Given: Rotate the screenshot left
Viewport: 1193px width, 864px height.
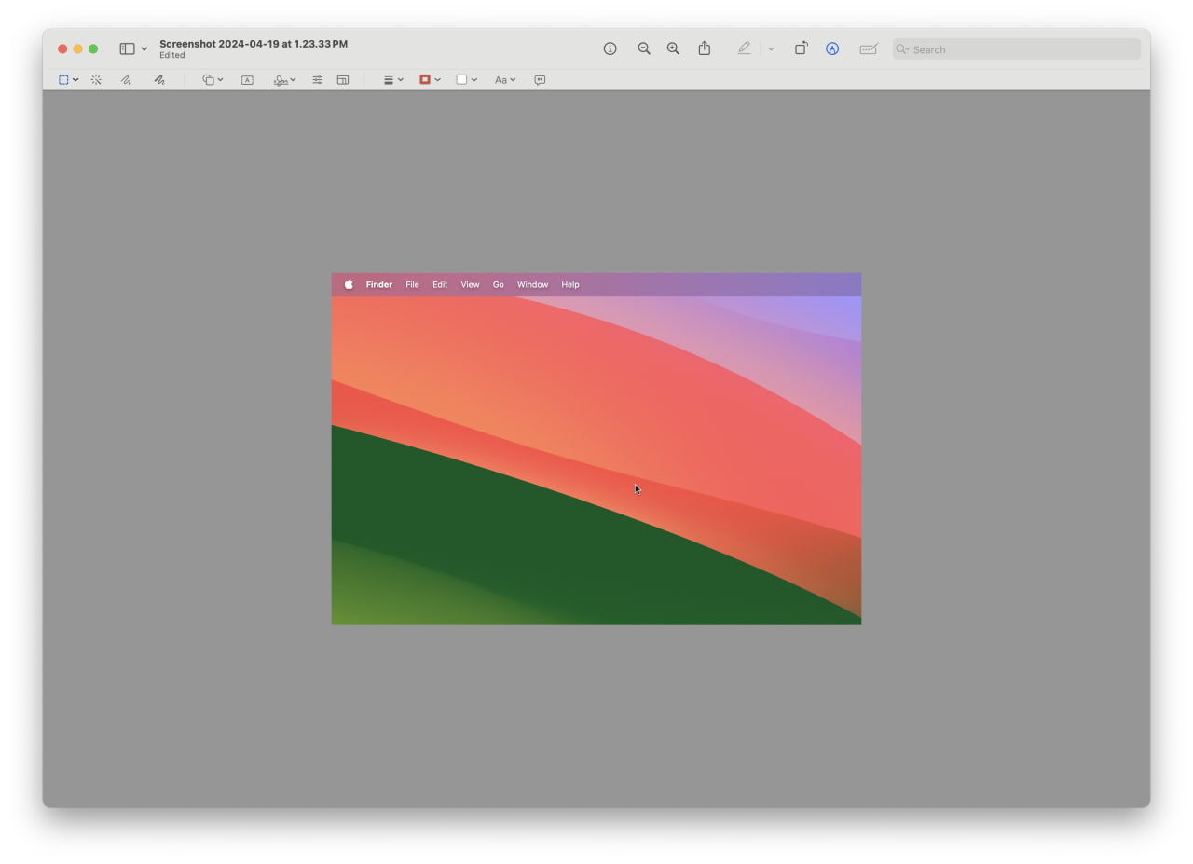Looking at the screenshot, I should pos(800,48).
